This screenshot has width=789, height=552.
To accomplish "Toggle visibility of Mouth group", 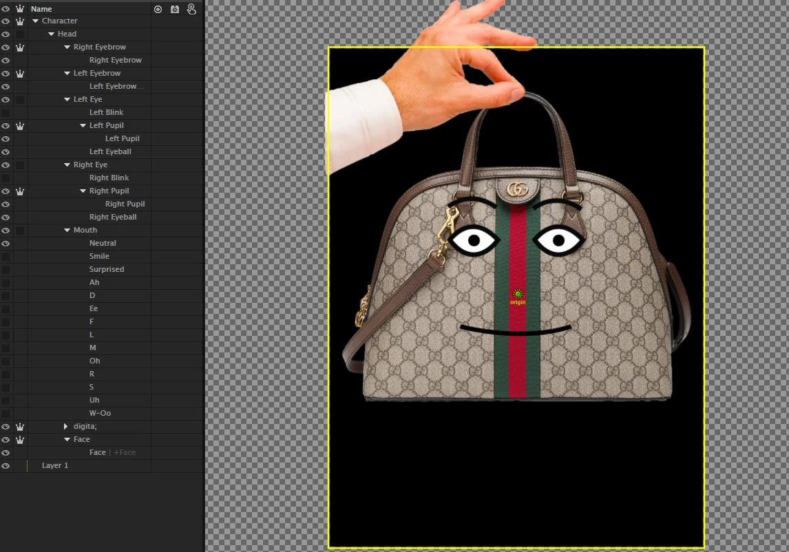I will click(6, 231).
